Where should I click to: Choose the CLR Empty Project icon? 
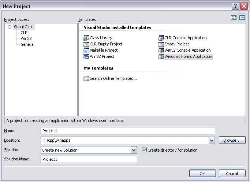click(x=87, y=44)
